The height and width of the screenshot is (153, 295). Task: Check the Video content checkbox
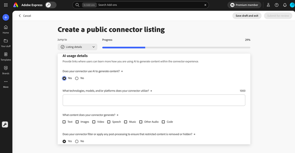[94, 122]
